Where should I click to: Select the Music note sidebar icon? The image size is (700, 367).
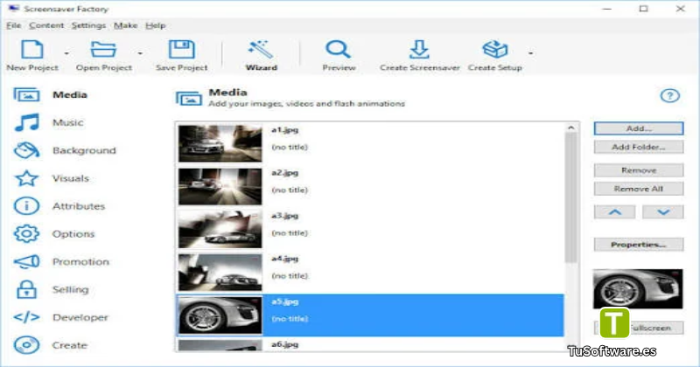26,122
